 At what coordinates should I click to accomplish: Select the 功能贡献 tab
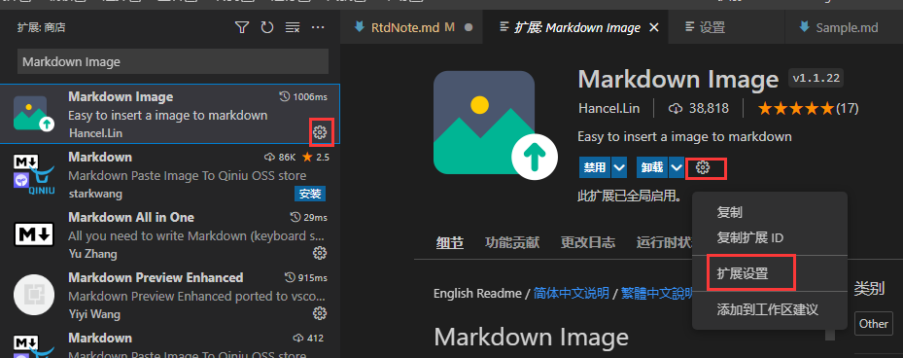coord(512,242)
